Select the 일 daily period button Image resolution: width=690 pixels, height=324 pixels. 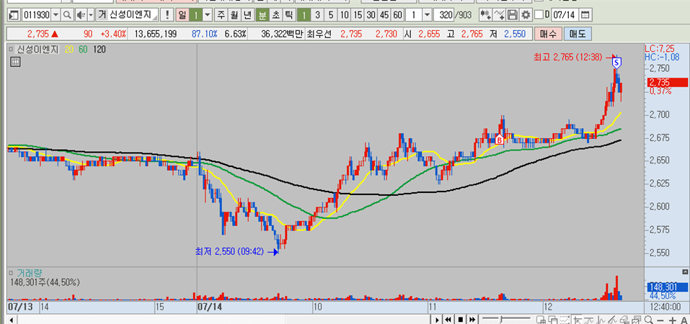click(182, 15)
